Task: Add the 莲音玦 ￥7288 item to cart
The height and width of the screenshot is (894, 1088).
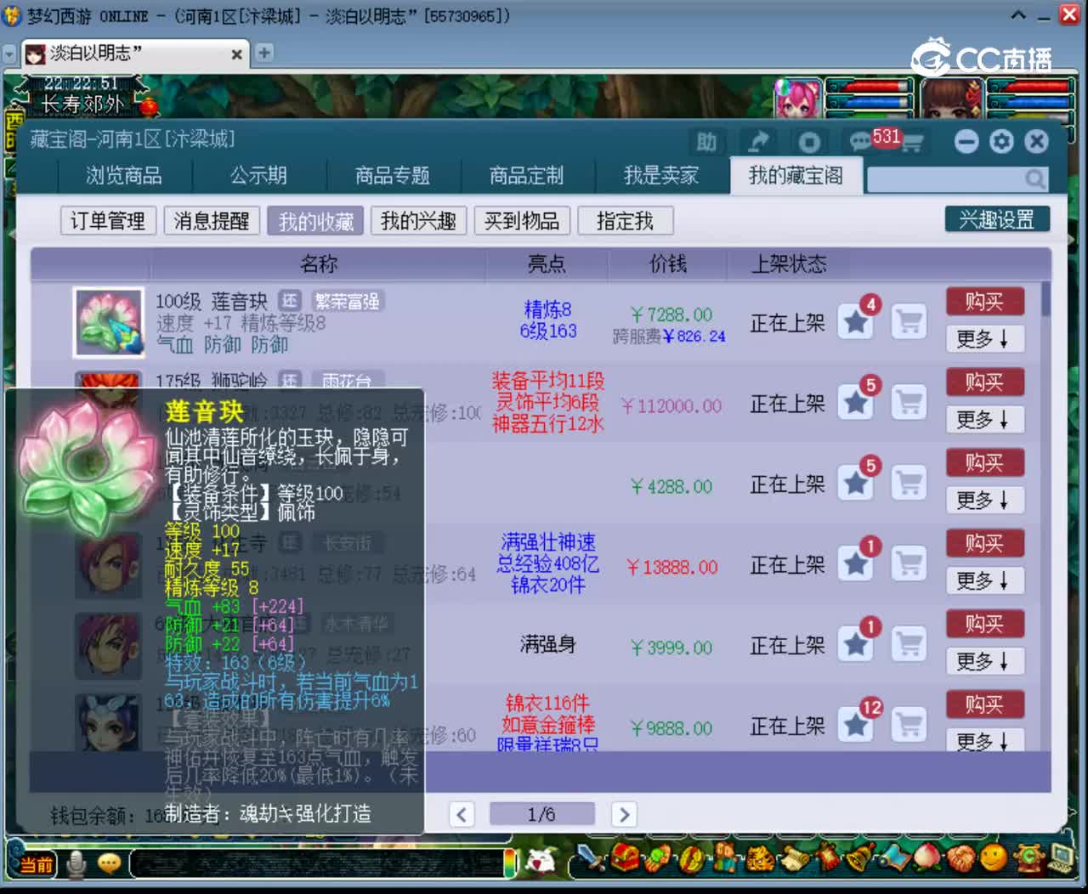Action: (x=909, y=322)
